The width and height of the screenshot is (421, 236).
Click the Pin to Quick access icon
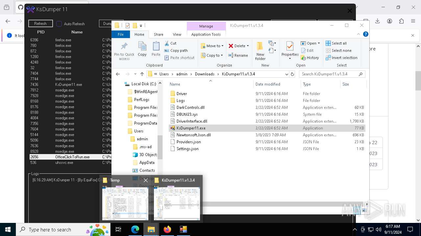click(x=124, y=46)
